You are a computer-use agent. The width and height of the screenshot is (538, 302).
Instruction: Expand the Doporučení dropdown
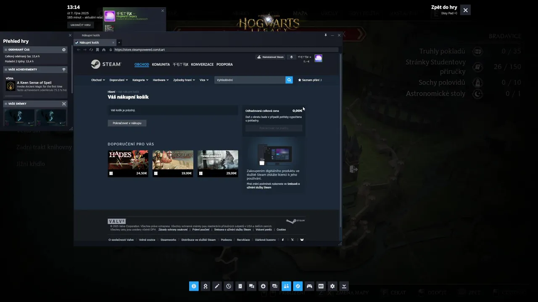(119, 80)
